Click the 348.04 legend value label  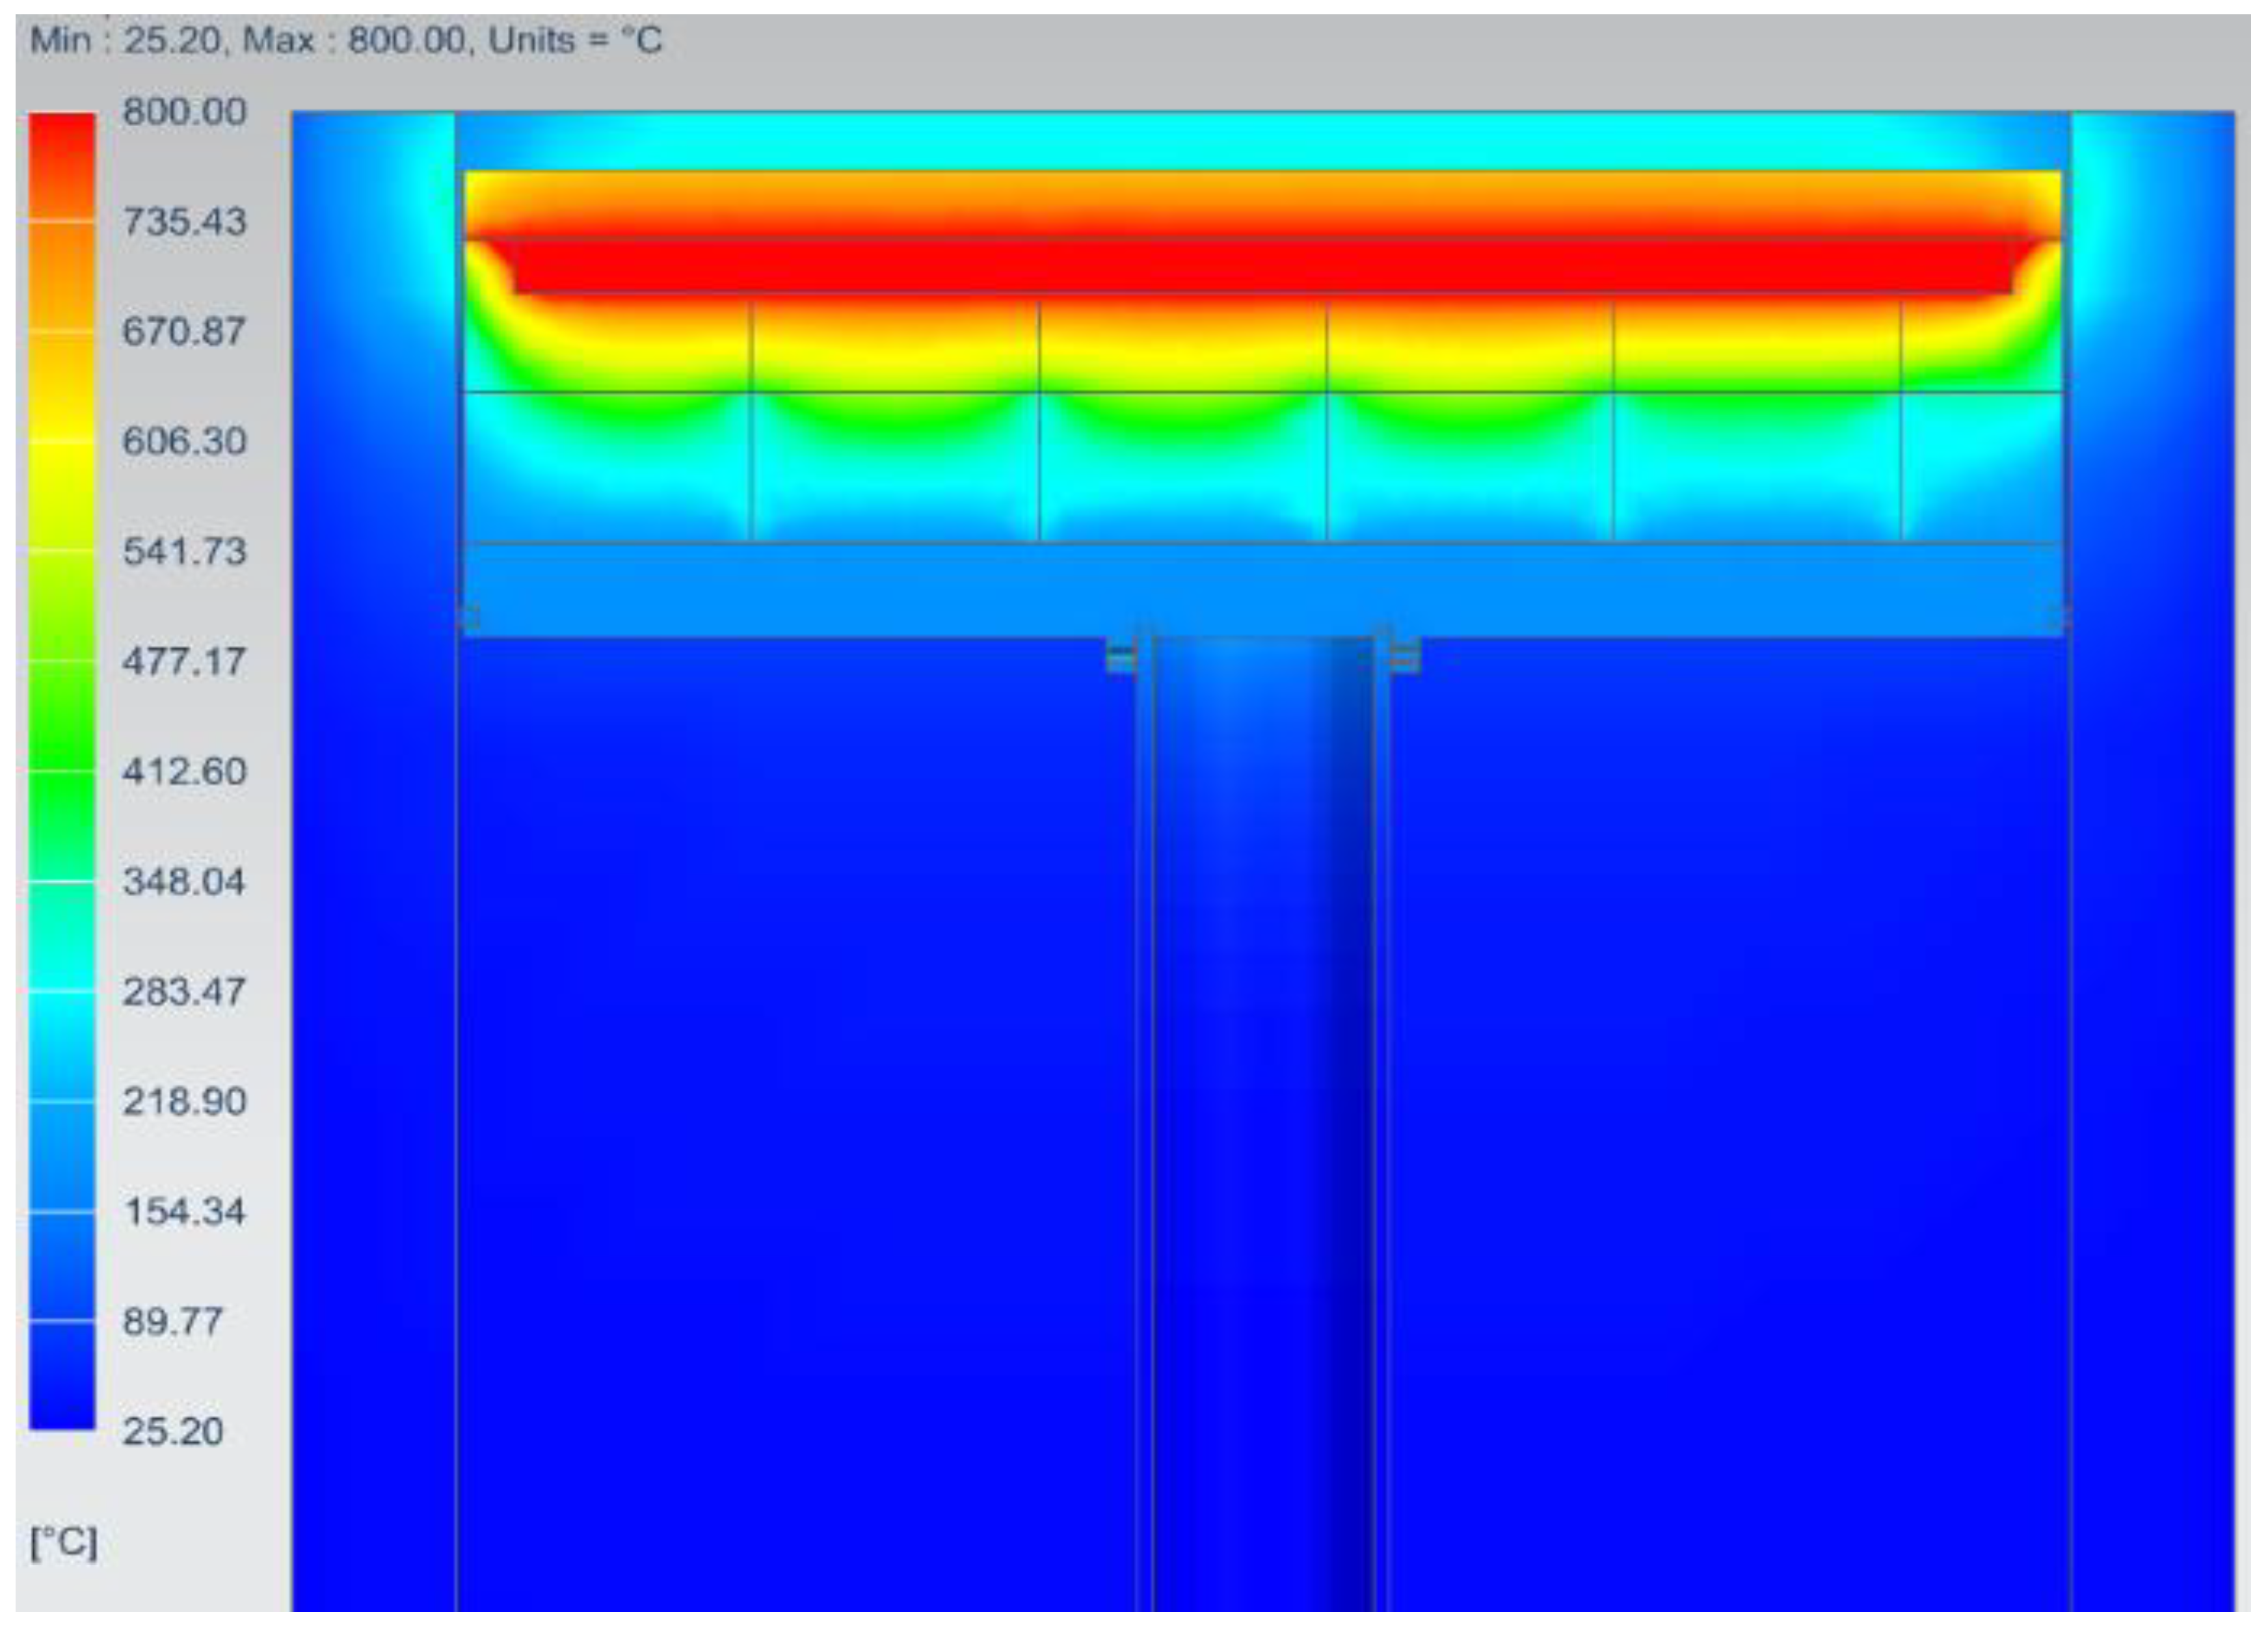click(184, 881)
